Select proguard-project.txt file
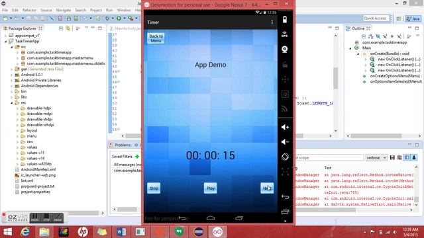Viewport: 424px width, 238px height. click(38, 186)
